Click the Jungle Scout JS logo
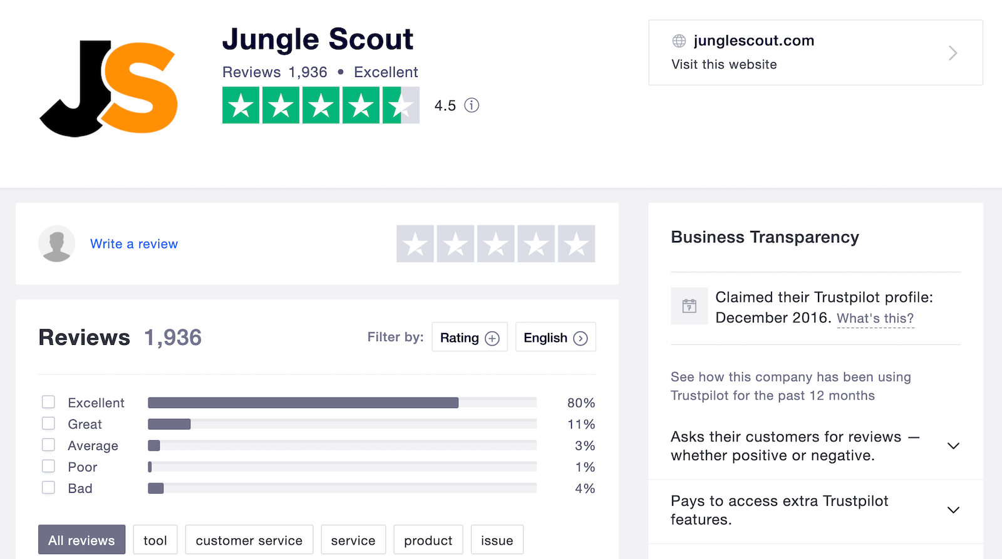Viewport: 1002px width, 559px height. click(108, 88)
